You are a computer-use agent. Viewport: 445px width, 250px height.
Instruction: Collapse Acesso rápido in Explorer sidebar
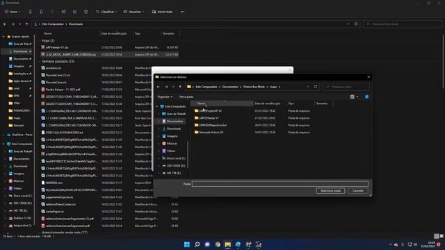click(x=3, y=37)
